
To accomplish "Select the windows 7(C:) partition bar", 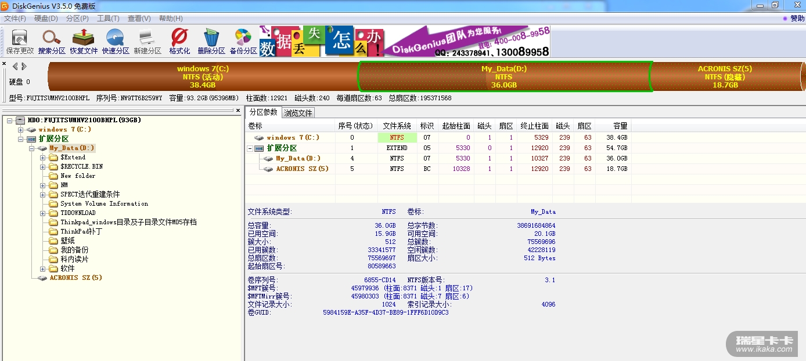I will pyautogui.click(x=203, y=76).
